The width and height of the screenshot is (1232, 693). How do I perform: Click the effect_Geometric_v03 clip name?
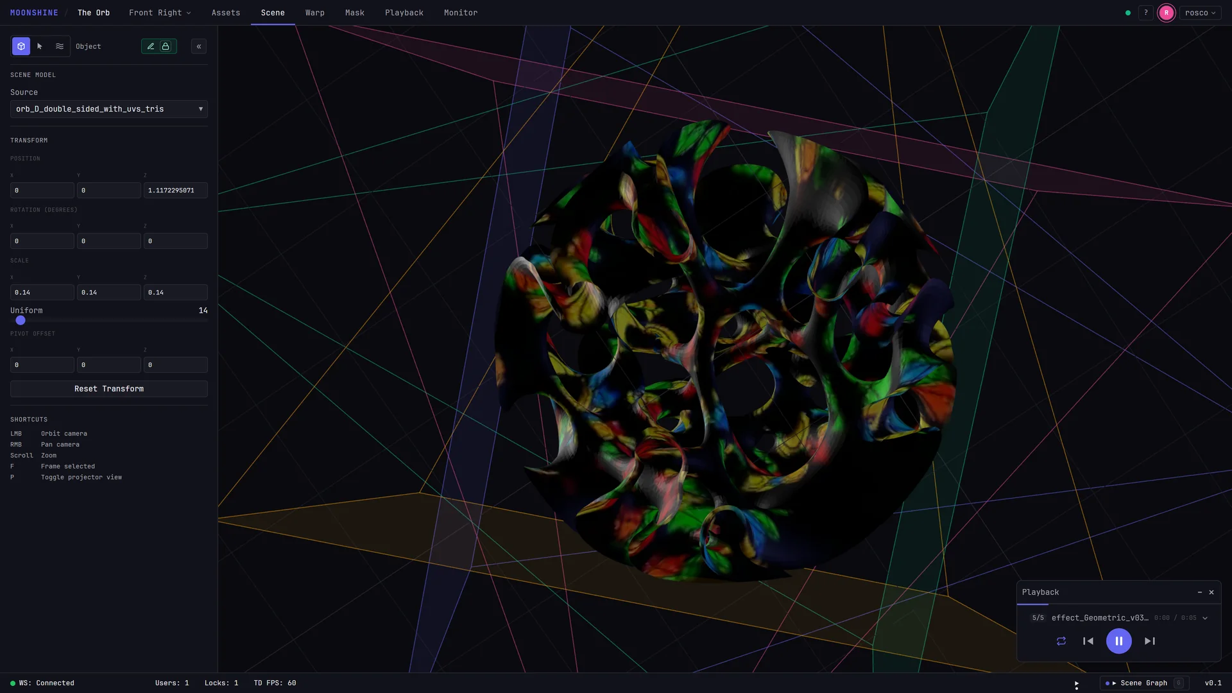(1100, 618)
